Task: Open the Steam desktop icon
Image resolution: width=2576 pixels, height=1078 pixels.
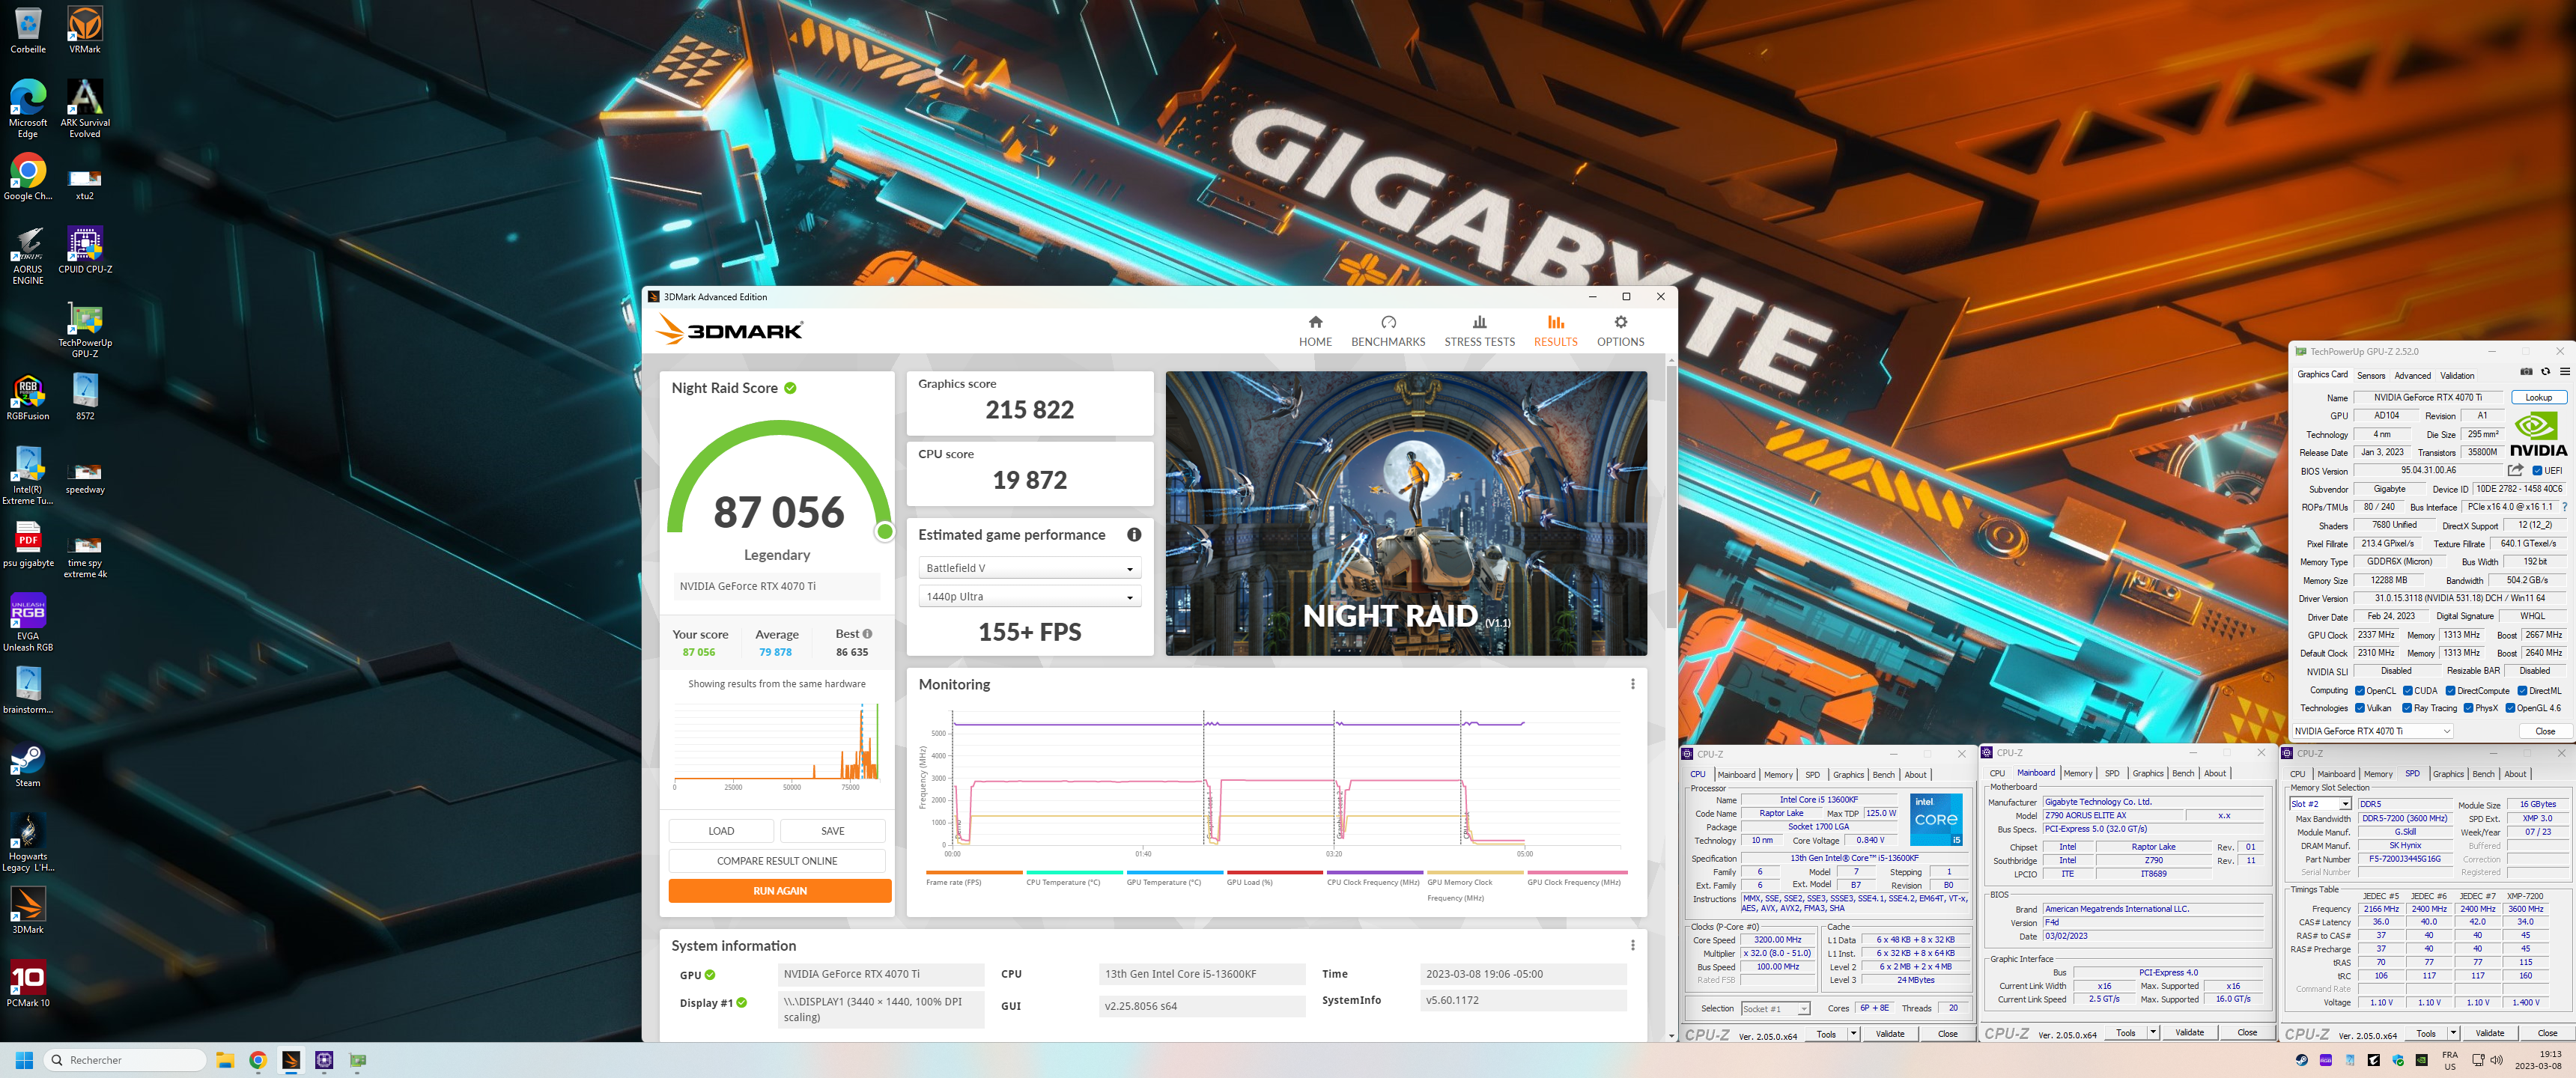Action: click(28, 765)
